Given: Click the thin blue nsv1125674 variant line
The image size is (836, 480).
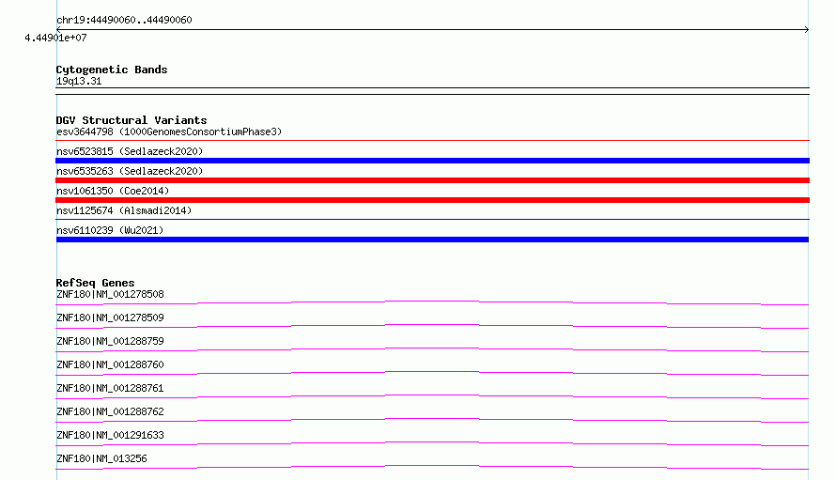Looking at the screenshot, I should (432, 219).
